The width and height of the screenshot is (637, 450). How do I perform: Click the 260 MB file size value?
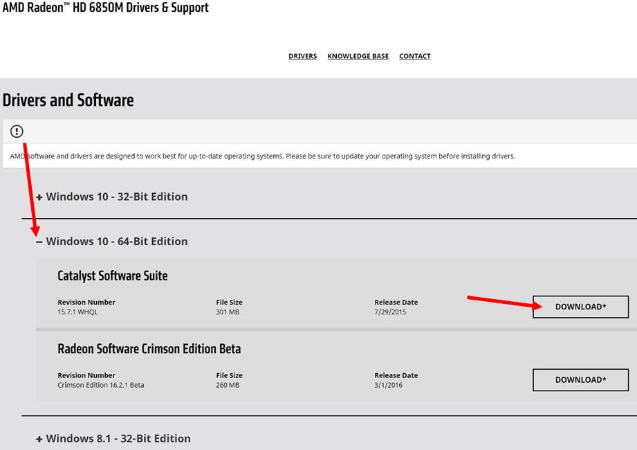[228, 386]
